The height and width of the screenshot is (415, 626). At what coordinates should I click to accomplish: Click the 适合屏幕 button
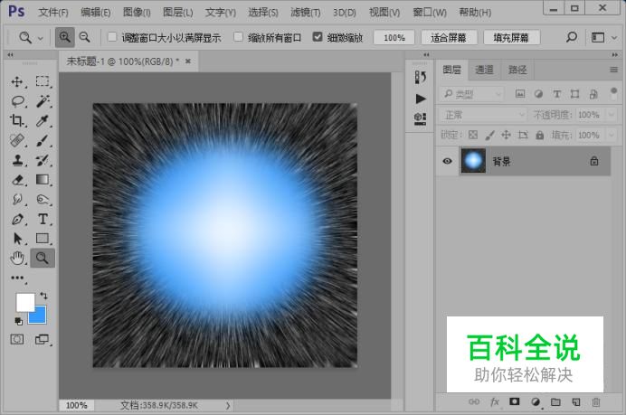pos(449,37)
